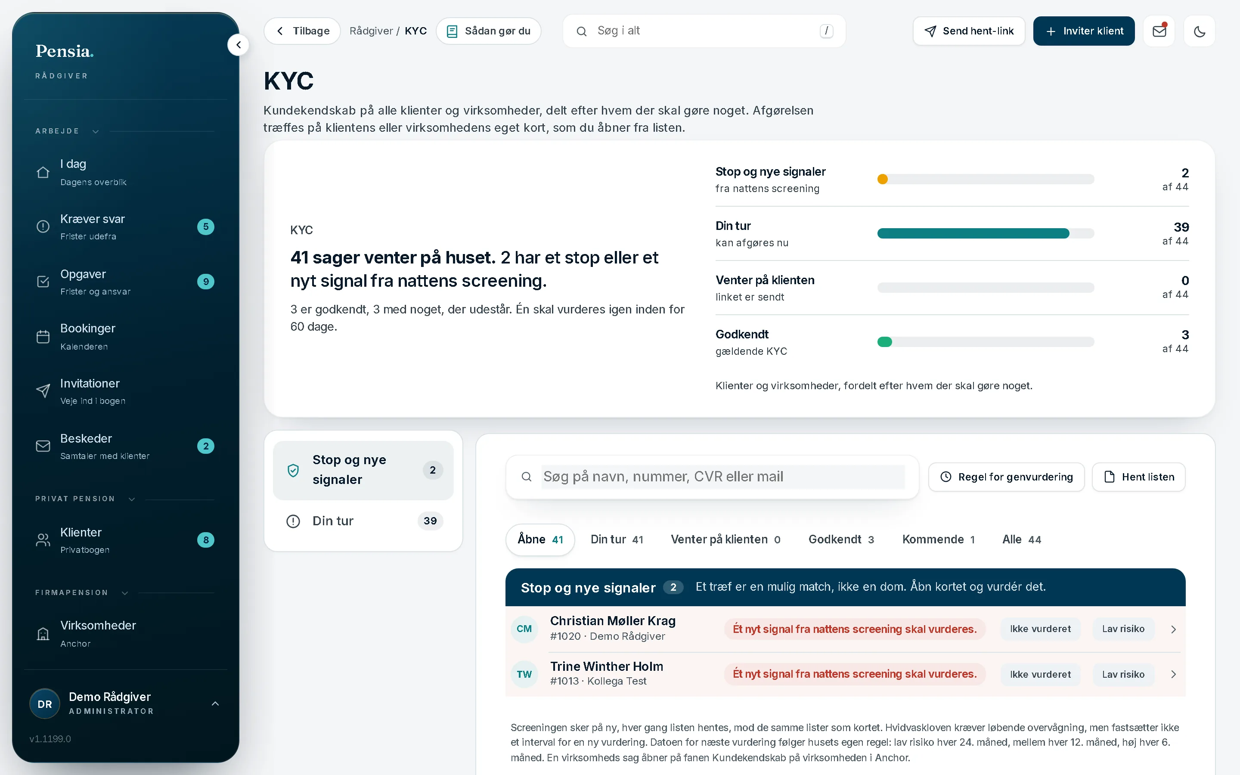1240x775 pixels.
Task: Download with the Hent listen button
Action: [1138, 477]
